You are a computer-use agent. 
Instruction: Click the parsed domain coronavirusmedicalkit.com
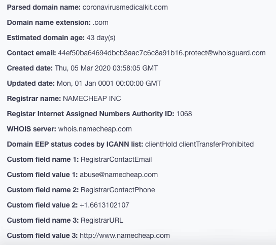(x=125, y=8)
